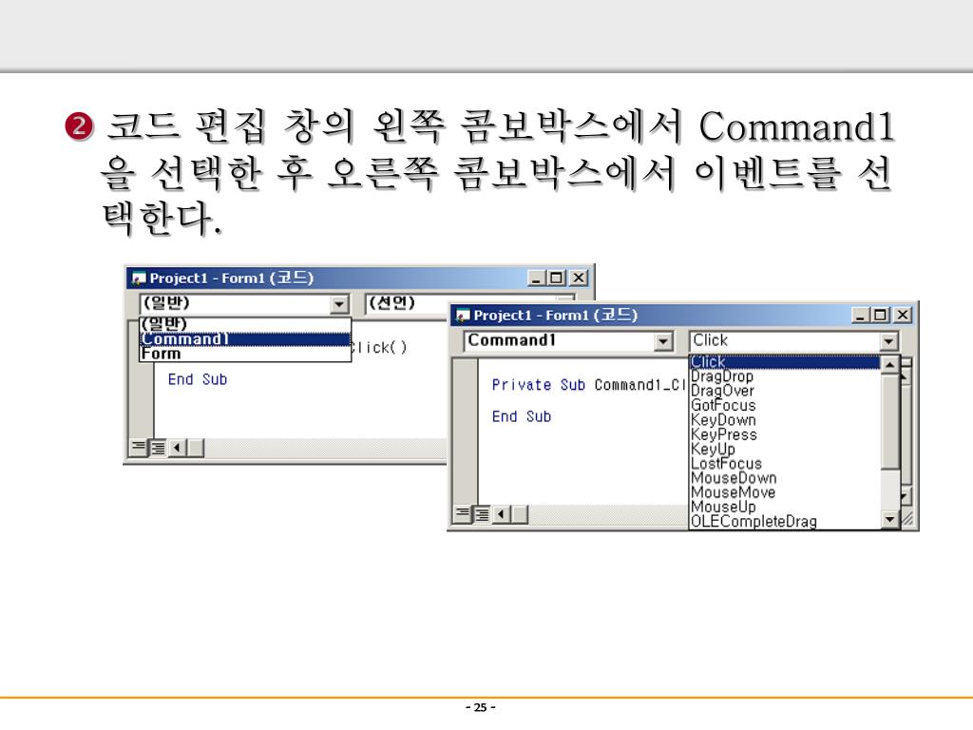This screenshot has width=973, height=730.
Task: Click the event list scroll-down arrow
Action: pos(889,520)
